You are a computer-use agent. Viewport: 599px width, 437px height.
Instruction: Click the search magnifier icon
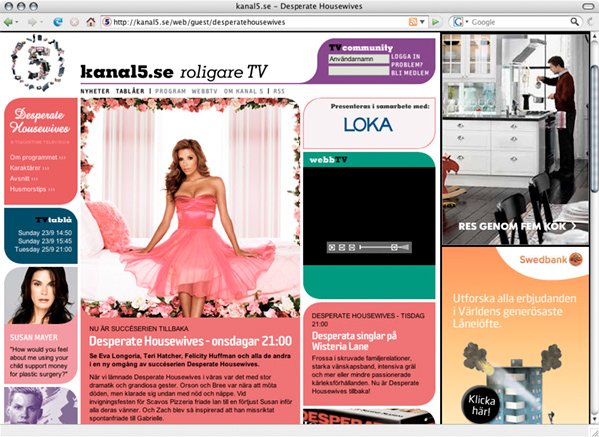[x=574, y=22]
